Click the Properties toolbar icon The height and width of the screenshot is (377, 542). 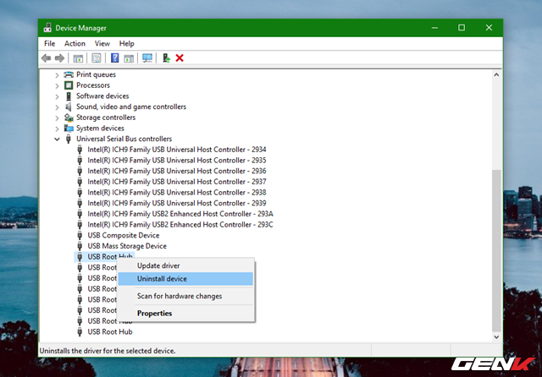[96, 58]
